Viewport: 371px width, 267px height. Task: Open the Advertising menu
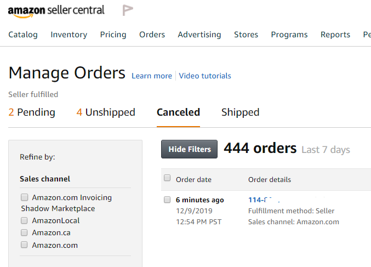(199, 35)
